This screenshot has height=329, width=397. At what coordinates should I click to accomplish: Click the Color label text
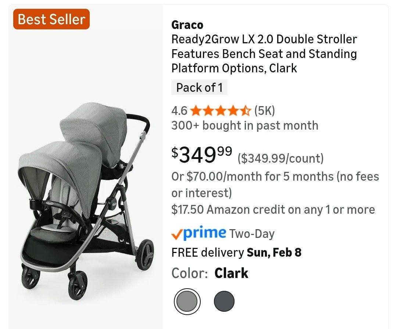pos(190,273)
